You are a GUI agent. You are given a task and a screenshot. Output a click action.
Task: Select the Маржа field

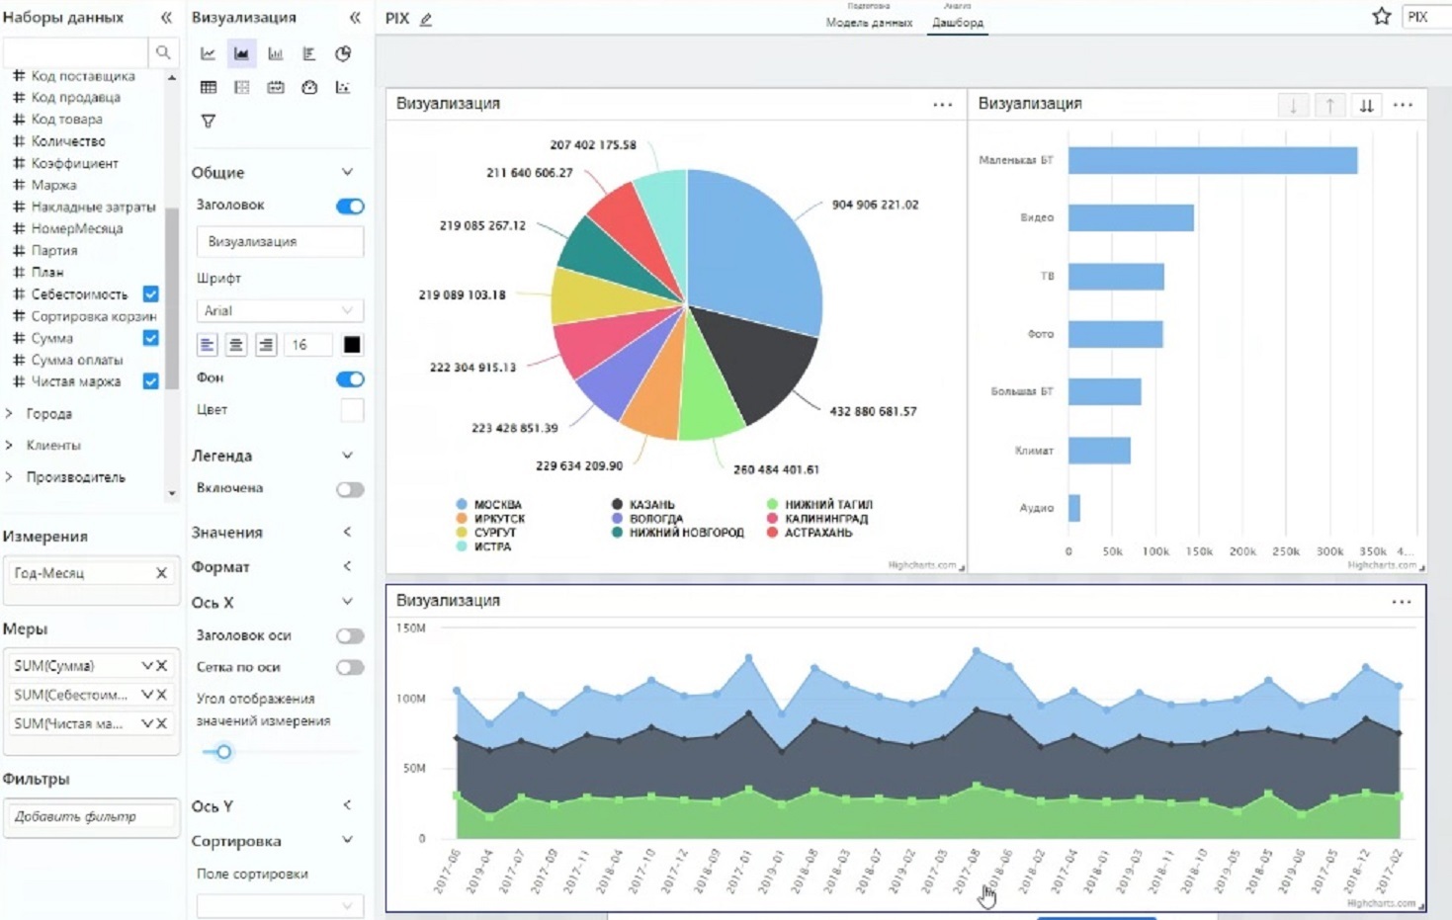53,185
